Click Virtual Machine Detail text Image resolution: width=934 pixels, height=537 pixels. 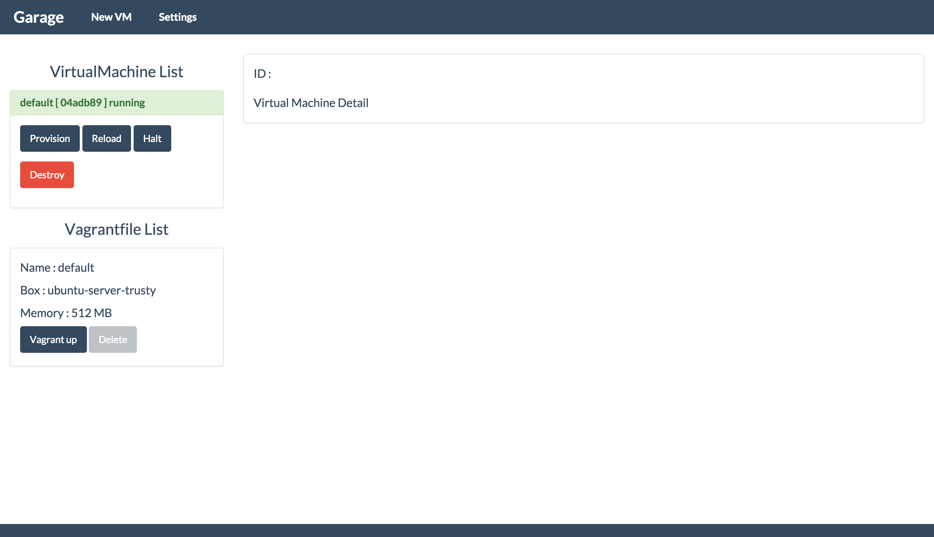tap(311, 102)
